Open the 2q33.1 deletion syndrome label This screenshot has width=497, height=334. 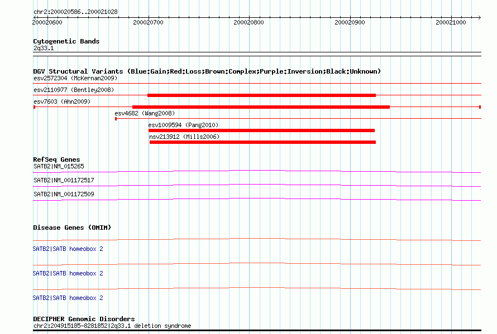click(x=112, y=326)
